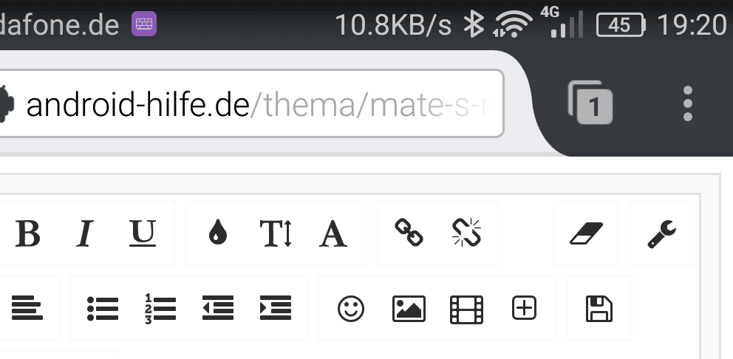Insert an unordered bullet list
The width and height of the screenshot is (733, 359).
pyautogui.click(x=103, y=309)
